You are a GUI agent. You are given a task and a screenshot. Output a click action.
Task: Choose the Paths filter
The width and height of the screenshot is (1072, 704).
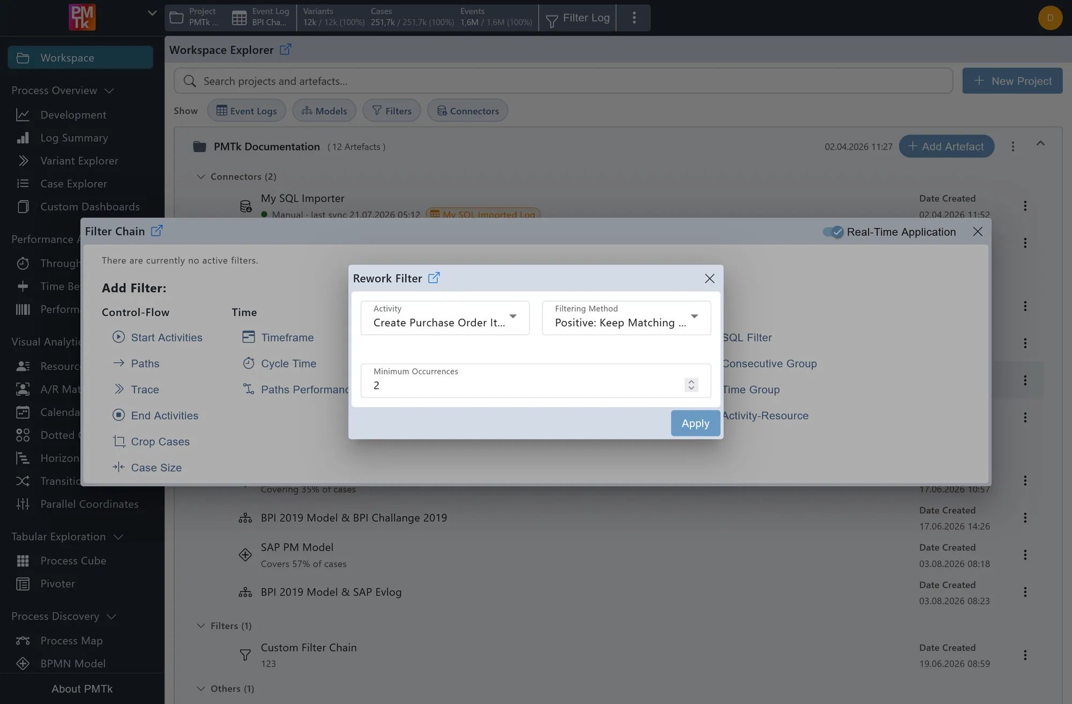136,363
